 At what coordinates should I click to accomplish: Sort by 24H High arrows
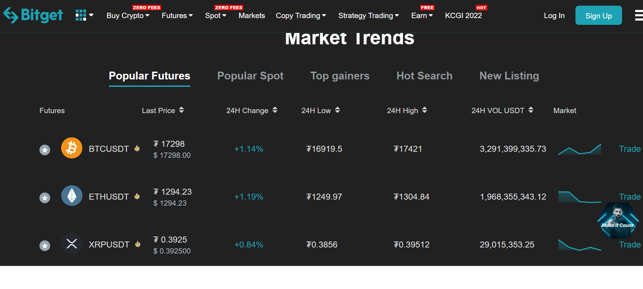pos(424,110)
